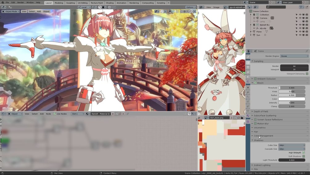The height and width of the screenshot is (175, 310).
Task: Open the node editor type icon menu
Action: [4, 114]
